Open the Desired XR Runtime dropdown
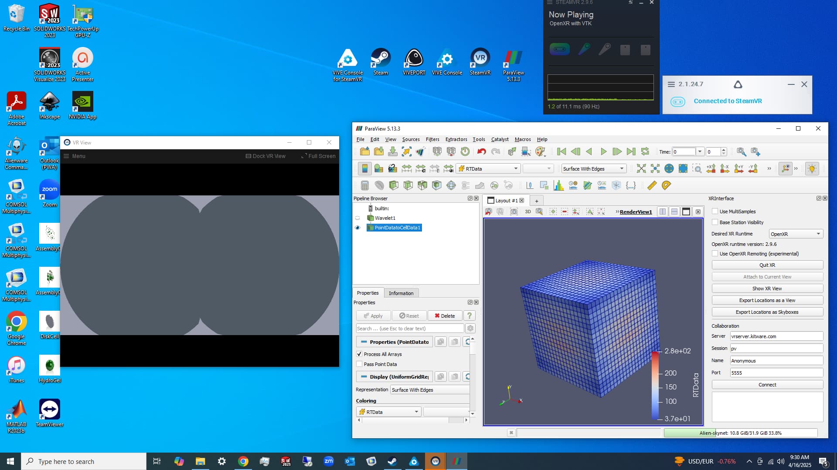Image resolution: width=837 pixels, height=470 pixels. 796,234
